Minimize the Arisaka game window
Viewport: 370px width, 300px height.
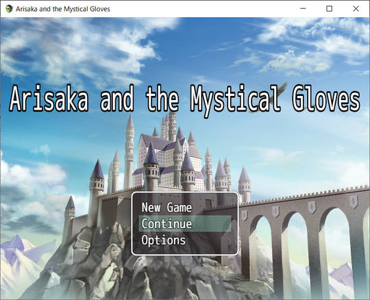303,9
